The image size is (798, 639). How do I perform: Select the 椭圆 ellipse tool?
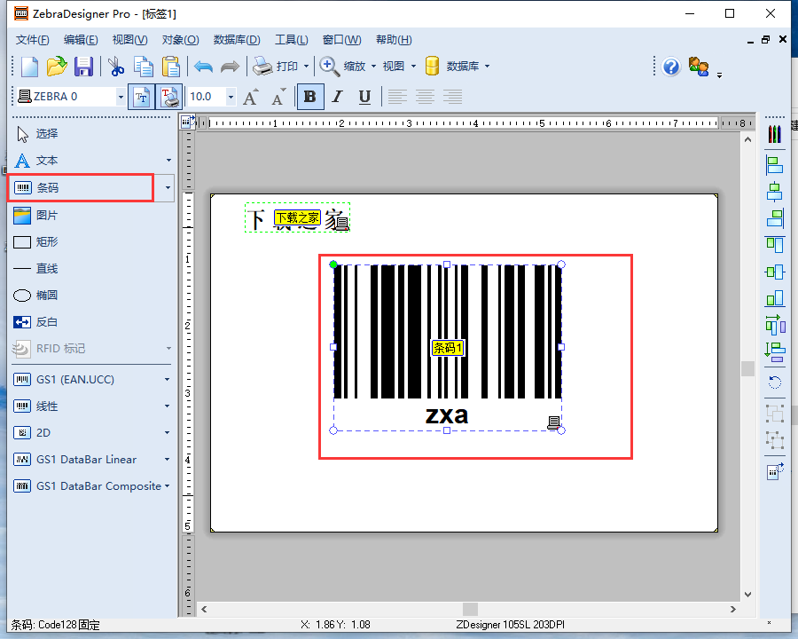47,295
